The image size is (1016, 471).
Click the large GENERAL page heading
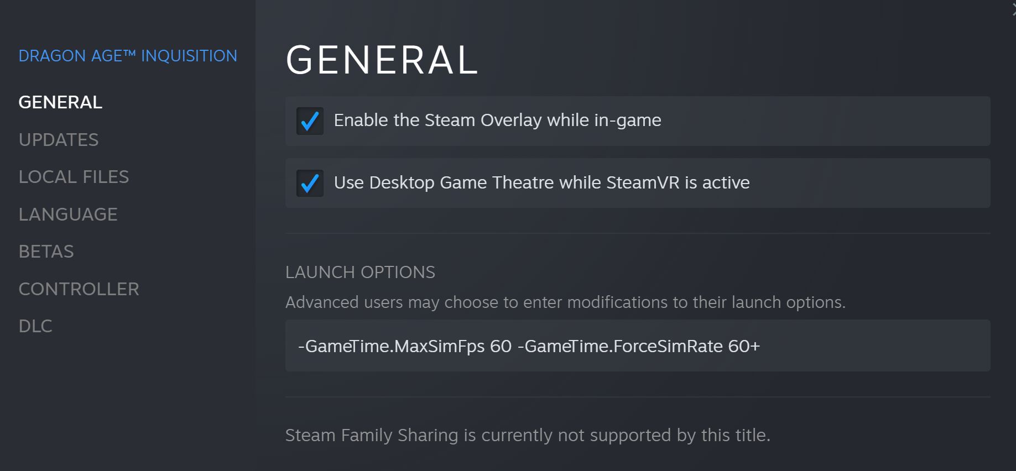pos(382,60)
